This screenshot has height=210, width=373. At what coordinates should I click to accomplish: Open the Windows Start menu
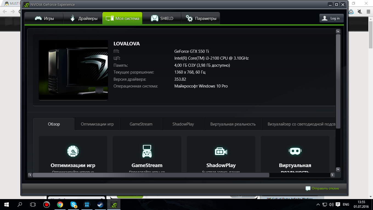pyautogui.click(x=7, y=205)
